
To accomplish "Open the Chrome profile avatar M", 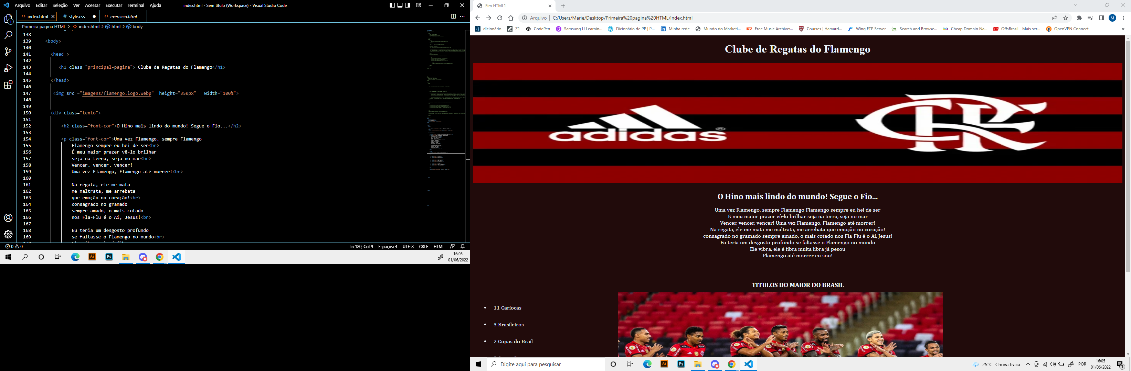I will 1112,18.
